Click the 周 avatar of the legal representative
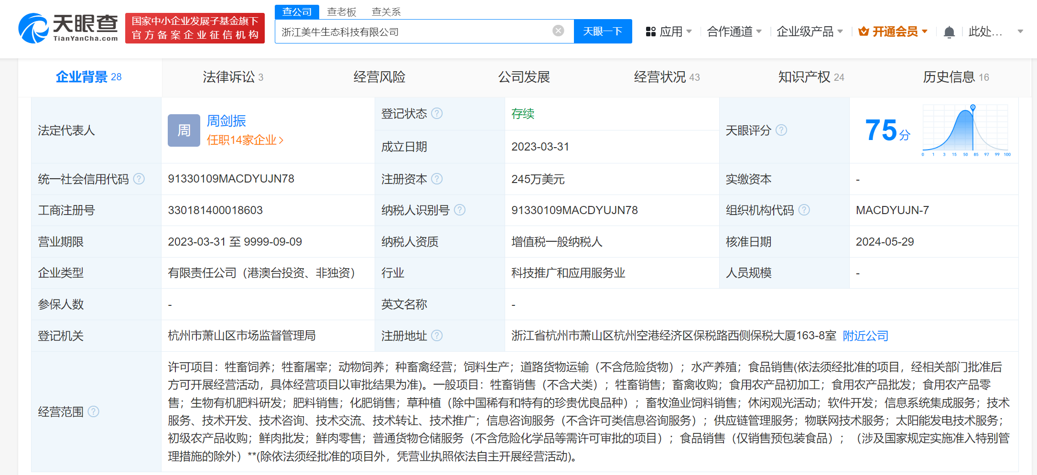 [184, 130]
